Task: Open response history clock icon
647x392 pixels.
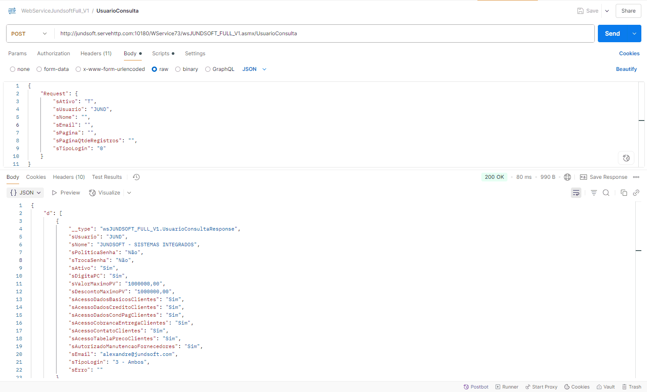Action: 136,177
